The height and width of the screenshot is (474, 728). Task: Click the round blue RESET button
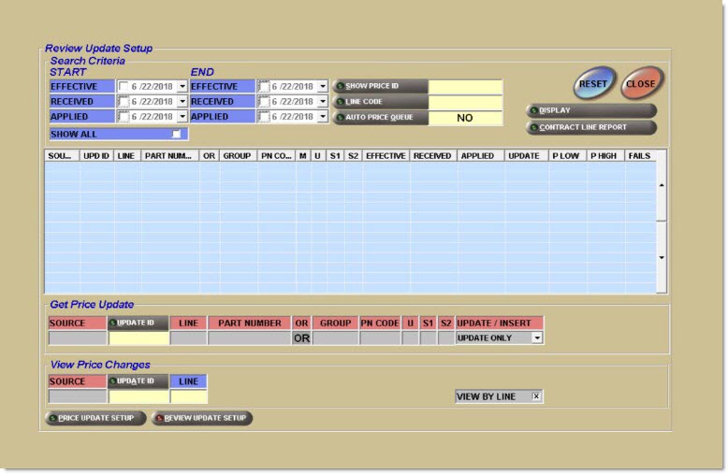[x=593, y=83]
